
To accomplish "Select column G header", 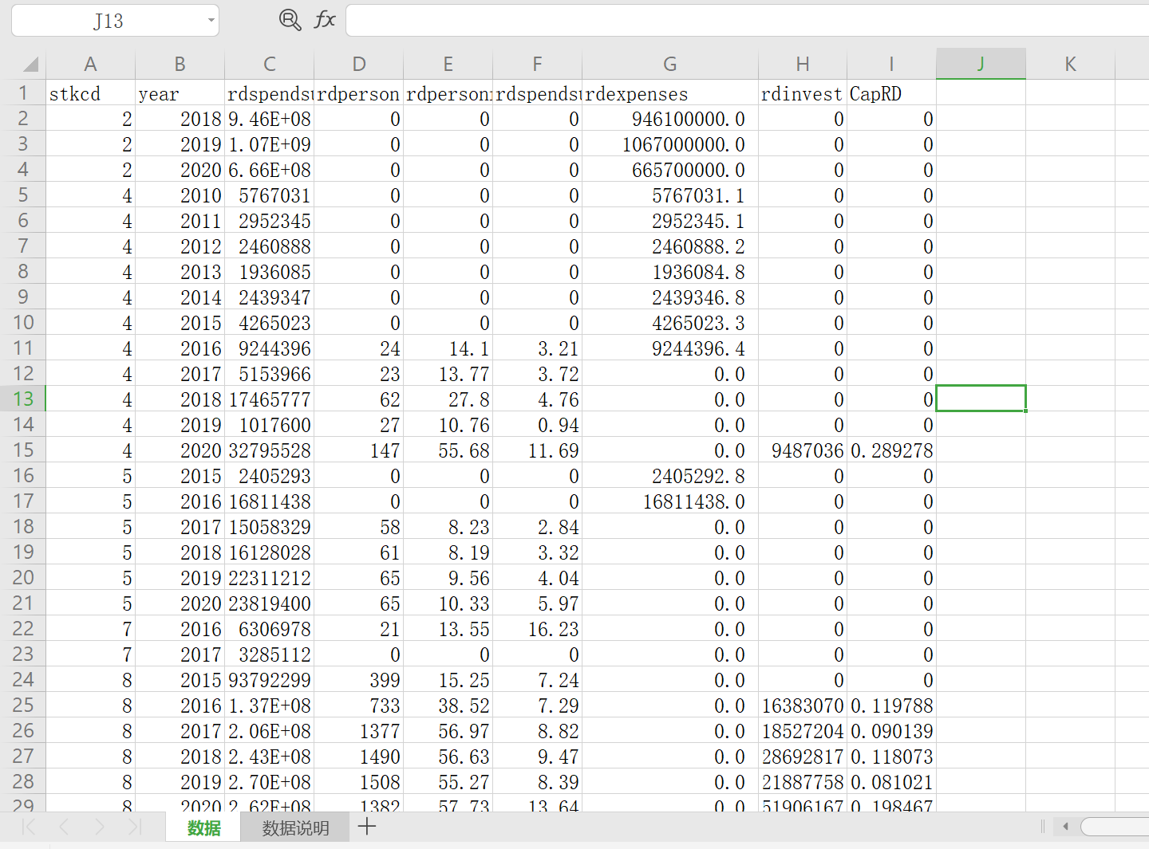I will [670, 65].
